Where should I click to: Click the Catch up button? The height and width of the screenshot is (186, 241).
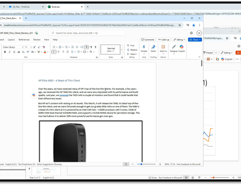click(164, 40)
